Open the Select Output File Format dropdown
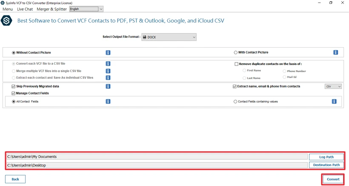 tap(169, 37)
